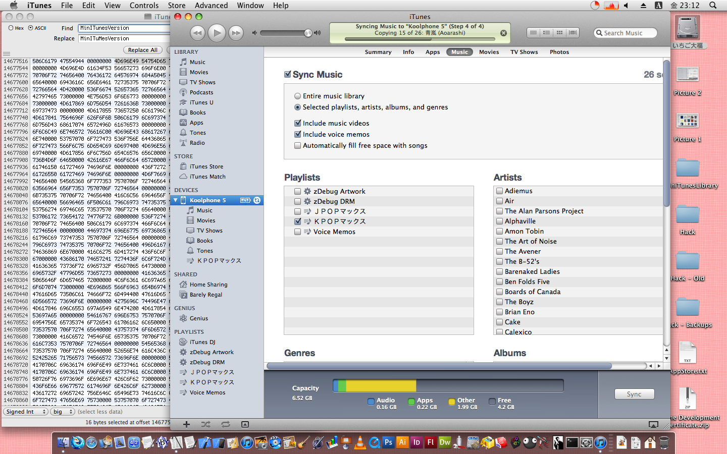The image size is (727, 454).
Task: Click the play button in iTunes
Action: [x=217, y=33]
